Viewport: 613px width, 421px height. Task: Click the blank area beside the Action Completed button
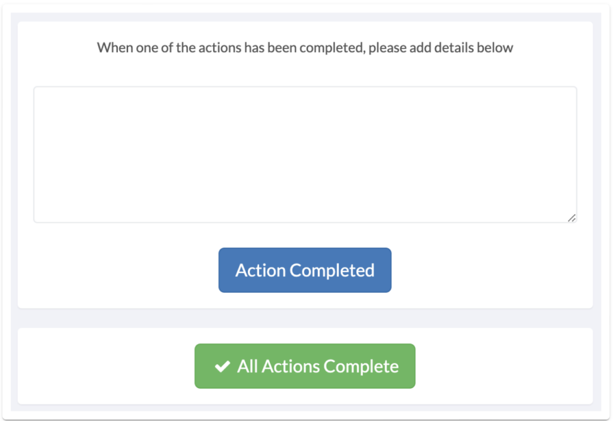click(x=479, y=270)
